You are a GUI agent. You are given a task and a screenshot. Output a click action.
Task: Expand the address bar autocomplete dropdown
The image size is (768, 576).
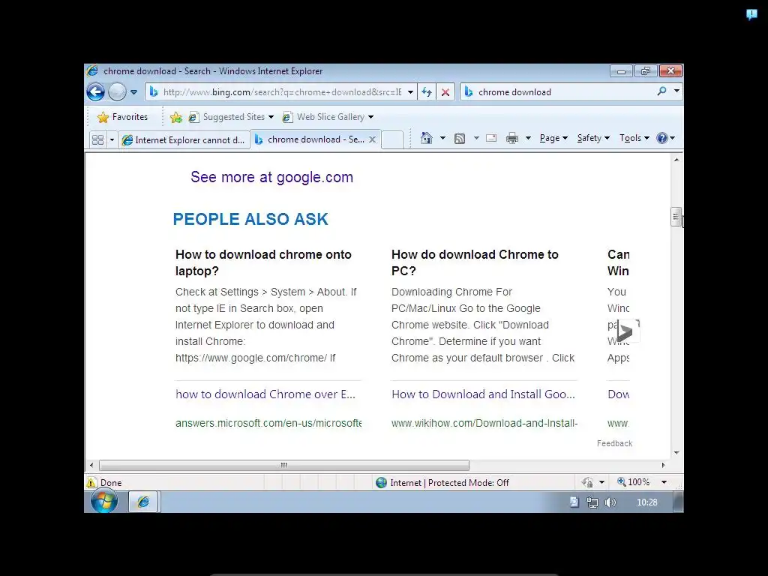tap(410, 92)
